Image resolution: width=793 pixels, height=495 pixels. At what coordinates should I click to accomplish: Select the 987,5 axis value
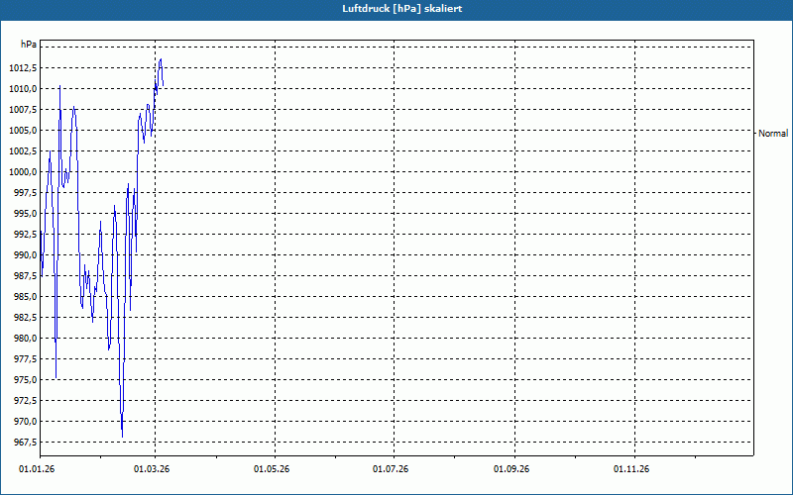click(25, 276)
